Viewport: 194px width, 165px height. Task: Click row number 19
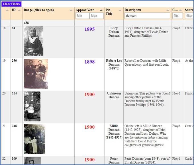[4, 61]
